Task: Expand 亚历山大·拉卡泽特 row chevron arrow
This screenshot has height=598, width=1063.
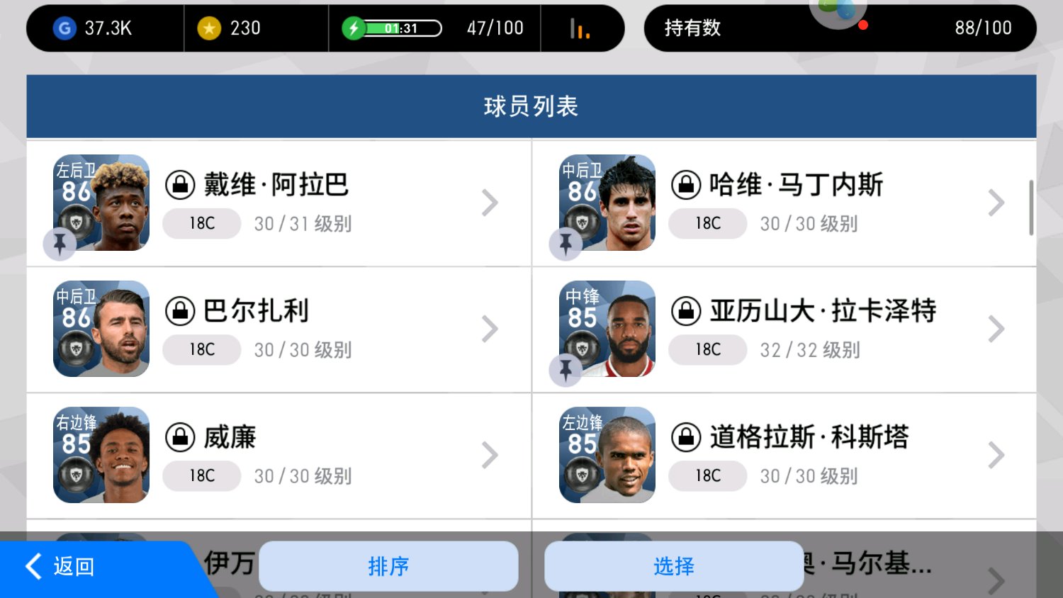Action: [x=996, y=329]
